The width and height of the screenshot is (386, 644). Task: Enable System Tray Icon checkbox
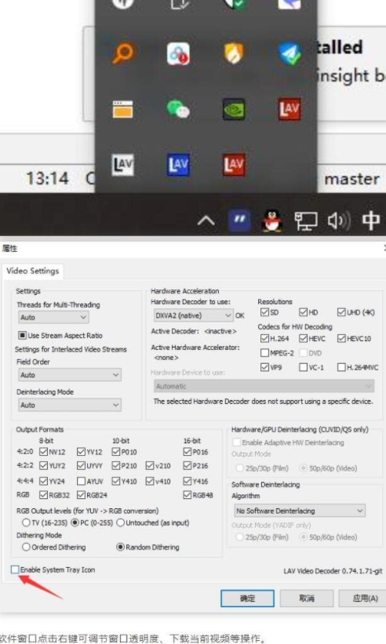point(15,569)
